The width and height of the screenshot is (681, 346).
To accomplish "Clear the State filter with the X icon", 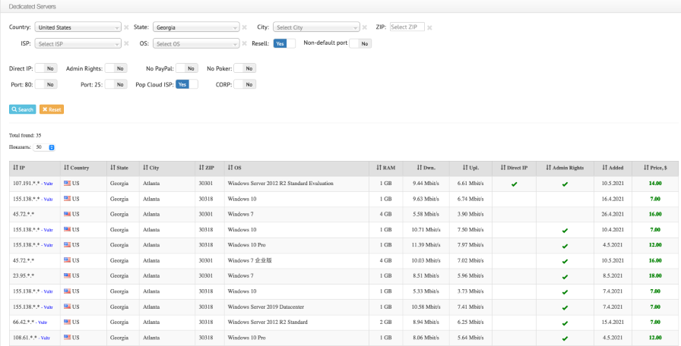I will click(245, 27).
